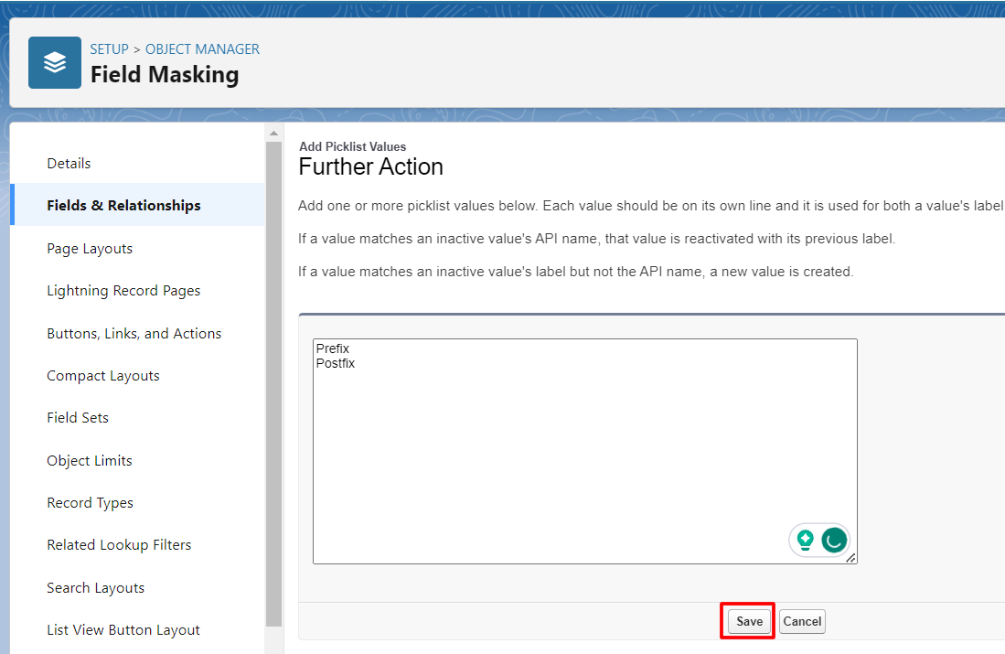Click the Object Manager stacked layers icon

pos(55,62)
